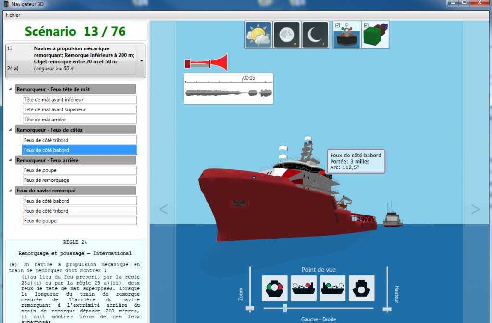Collapse the Remorqueur - Feux arrière group
The height and width of the screenshot is (323, 492).
11,160
